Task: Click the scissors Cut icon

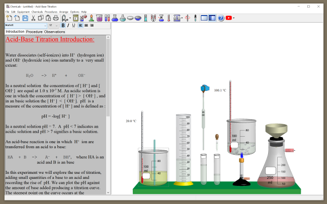Action: pos(33,18)
